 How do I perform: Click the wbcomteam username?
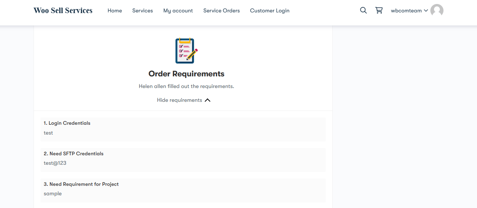tap(406, 11)
